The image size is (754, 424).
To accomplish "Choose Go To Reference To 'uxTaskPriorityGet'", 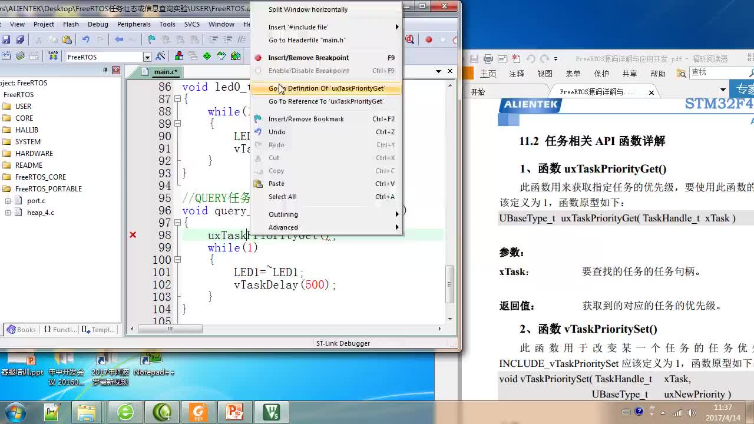I will [326, 101].
